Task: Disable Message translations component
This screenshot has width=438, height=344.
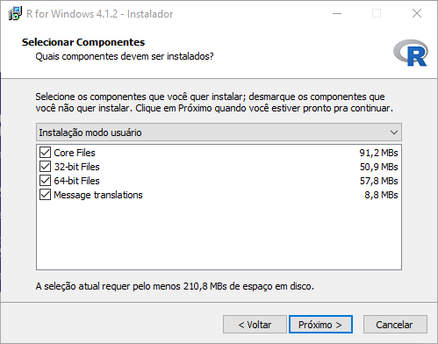Action: [45, 195]
